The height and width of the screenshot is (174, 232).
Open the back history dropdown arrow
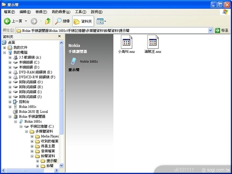pyautogui.click(x=26, y=21)
